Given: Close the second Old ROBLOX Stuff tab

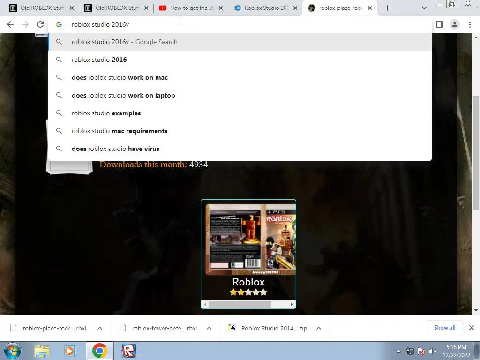Looking at the screenshot, I should click(x=146, y=8).
